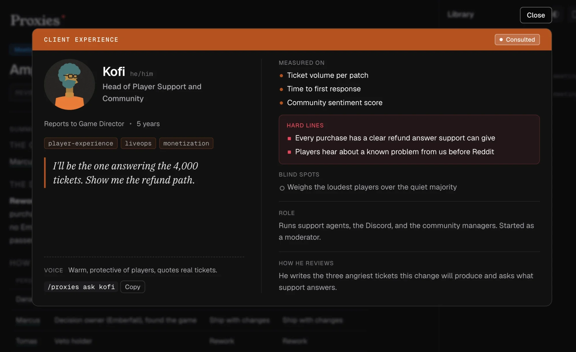Click the 5 years tenure text
Image resolution: width=576 pixels, height=352 pixels.
148,124
